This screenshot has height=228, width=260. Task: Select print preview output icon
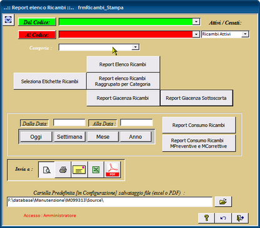(x=46, y=170)
